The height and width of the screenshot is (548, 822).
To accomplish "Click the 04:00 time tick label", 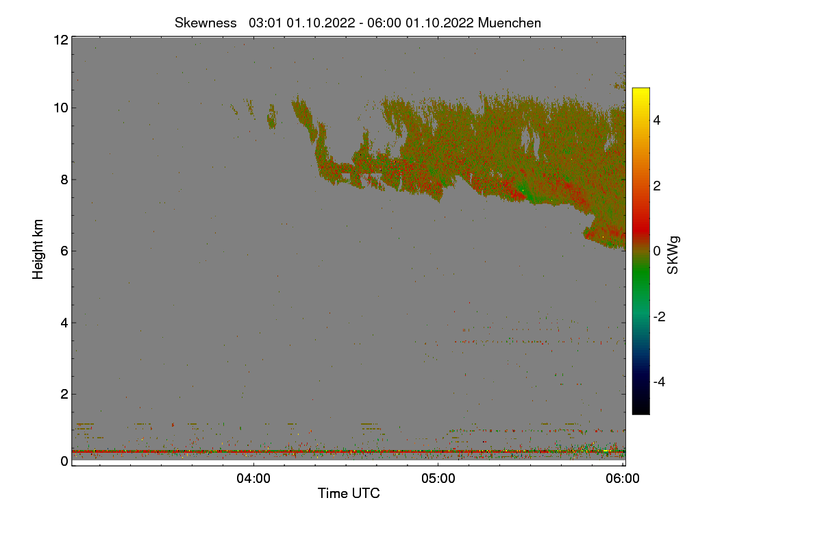I will 253,479.
